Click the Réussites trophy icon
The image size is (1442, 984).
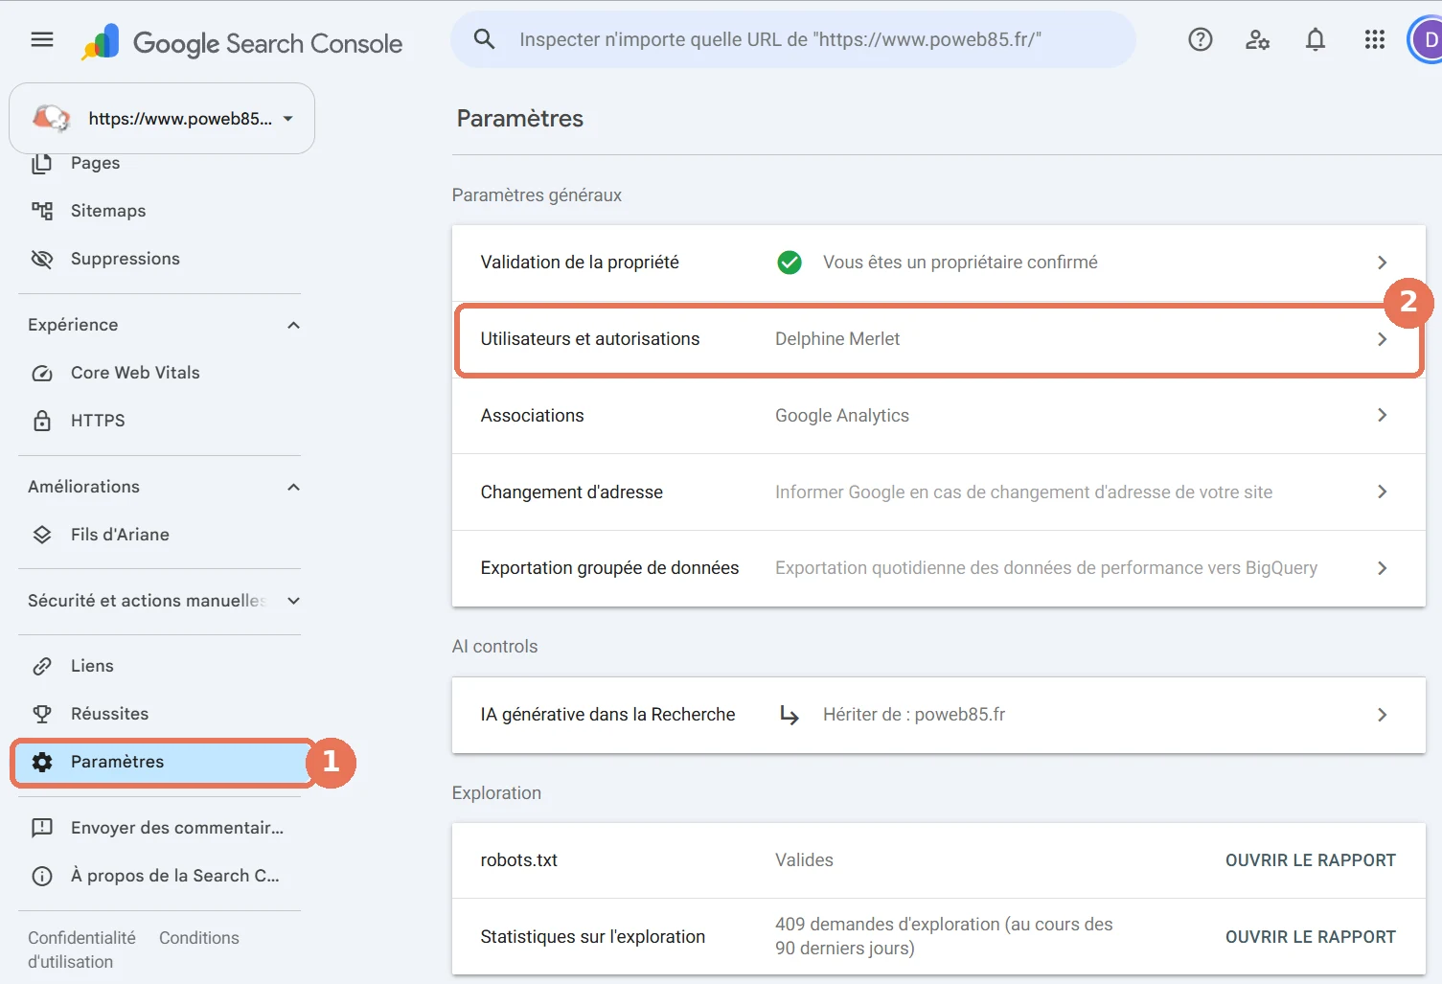[x=42, y=714]
